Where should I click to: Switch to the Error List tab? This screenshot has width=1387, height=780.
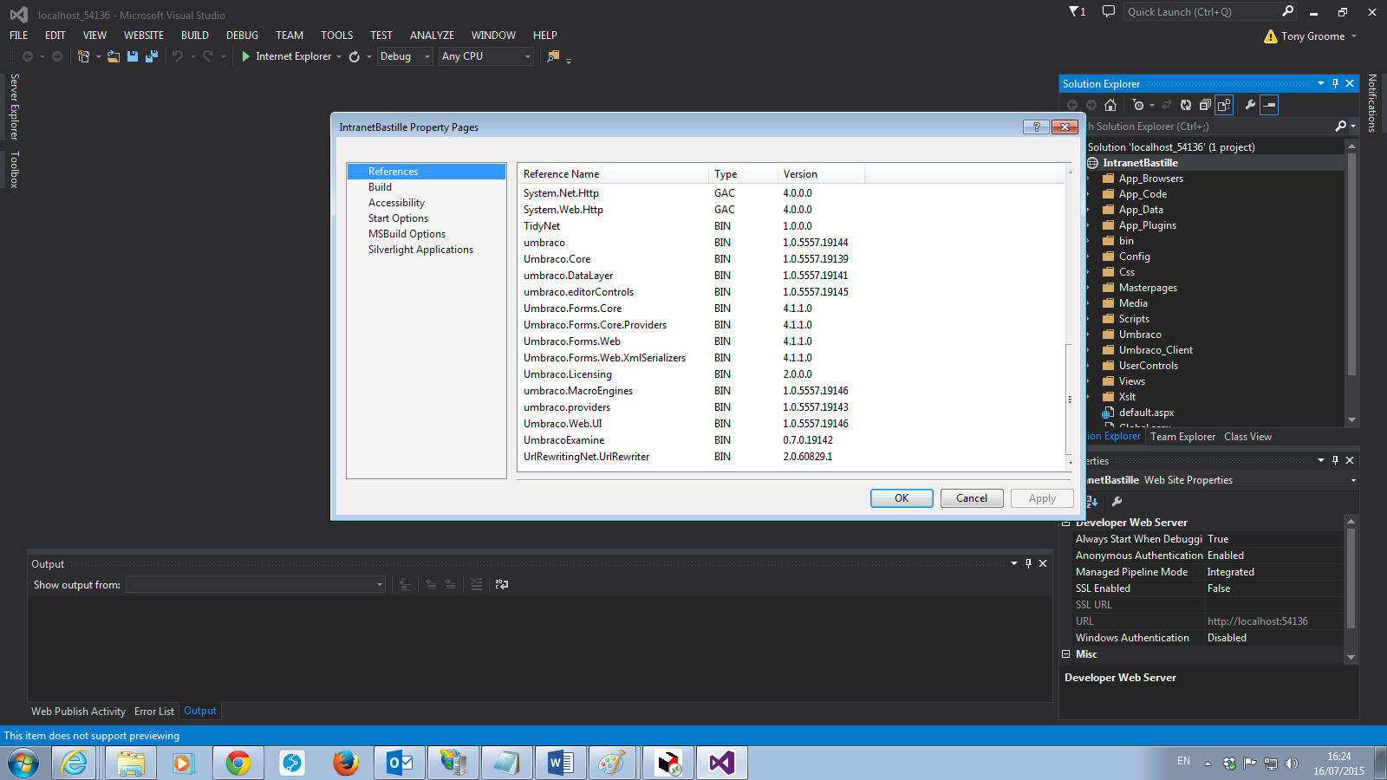pos(154,712)
